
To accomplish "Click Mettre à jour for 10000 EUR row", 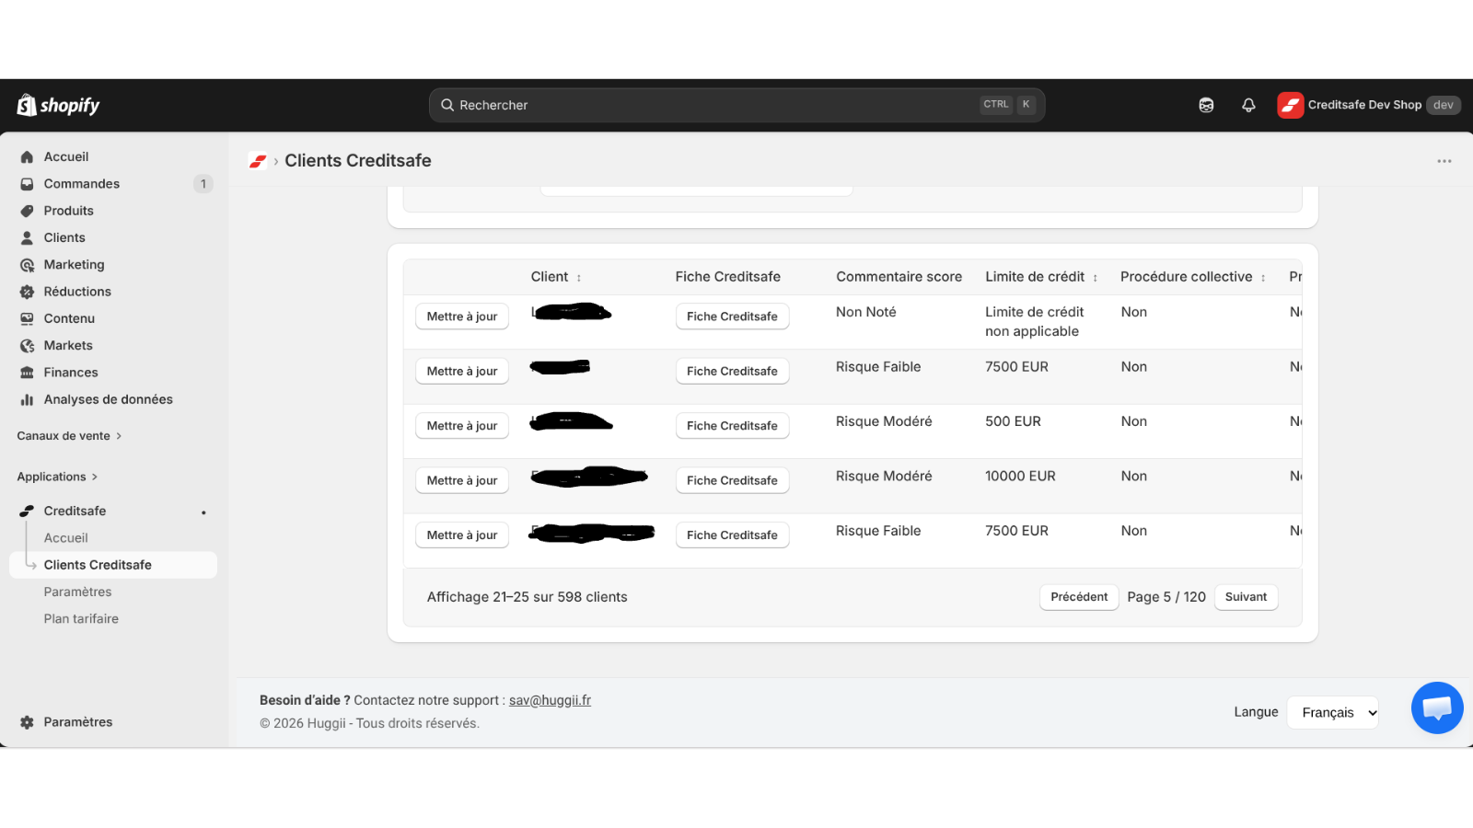I will pyautogui.click(x=462, y=480).
